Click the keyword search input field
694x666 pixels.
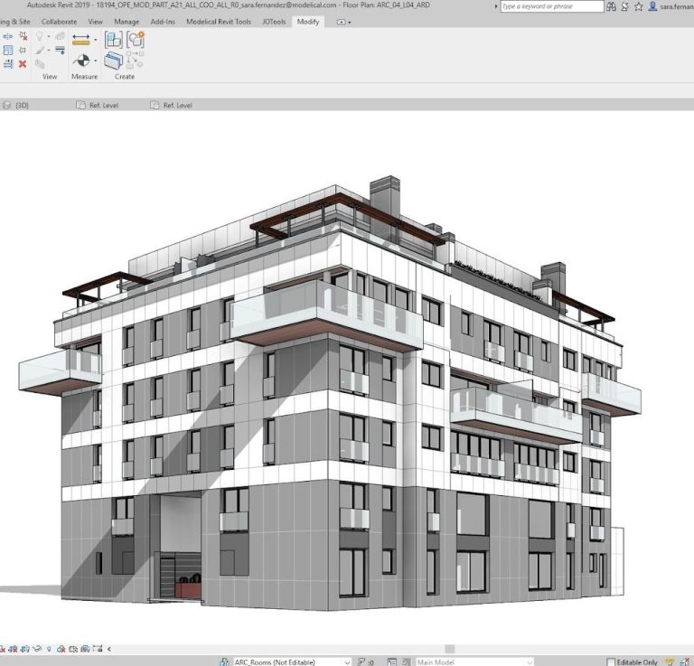pyautogui.click(x=551, y=6)
